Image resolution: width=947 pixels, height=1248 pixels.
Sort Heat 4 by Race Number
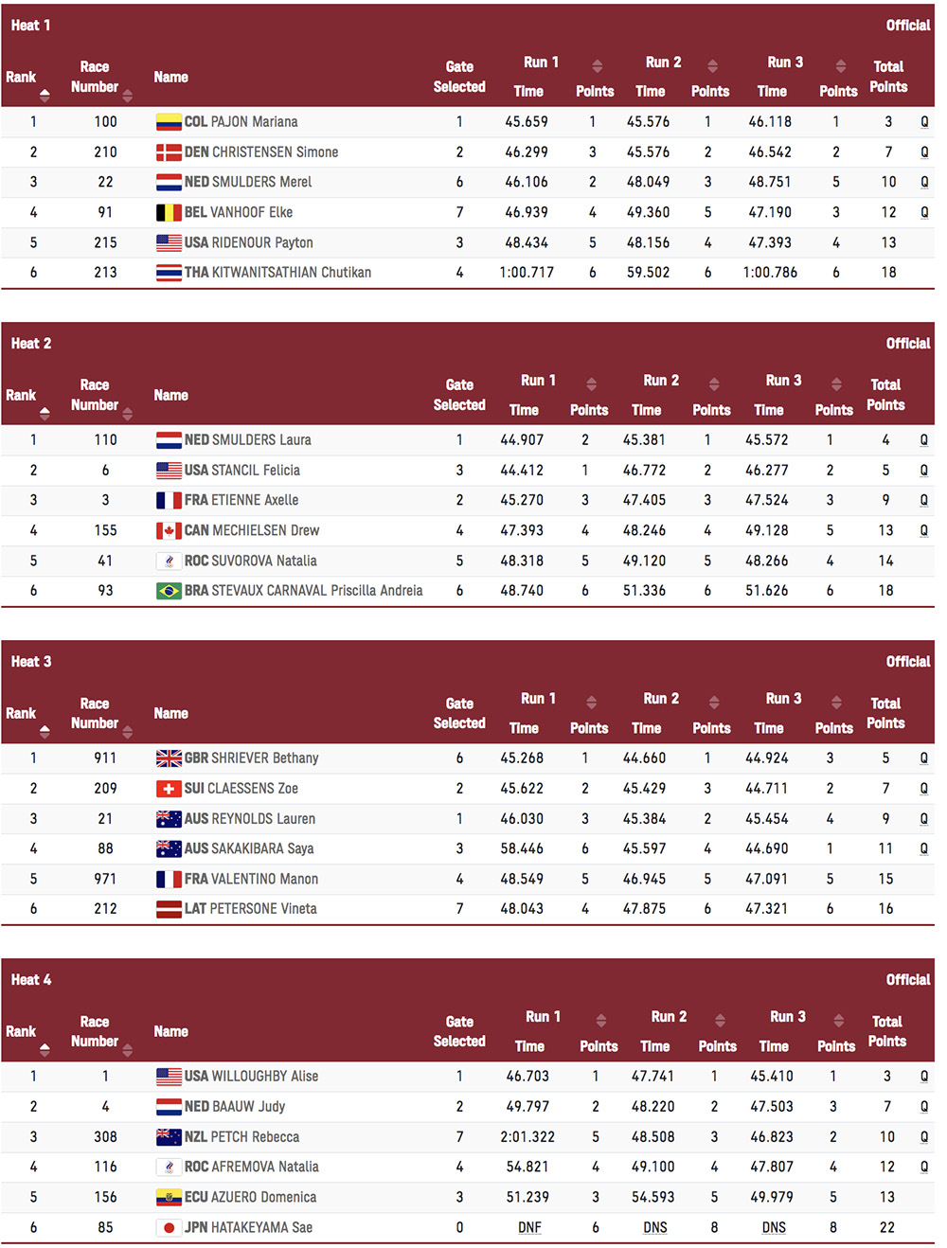tap(127, 1050)
